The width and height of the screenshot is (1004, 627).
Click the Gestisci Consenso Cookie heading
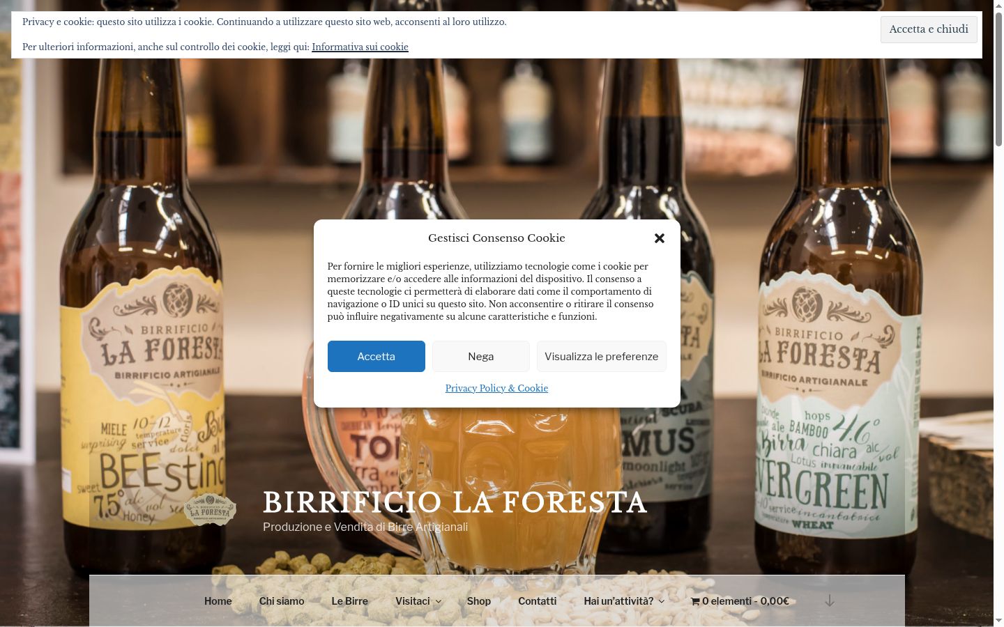496,238
